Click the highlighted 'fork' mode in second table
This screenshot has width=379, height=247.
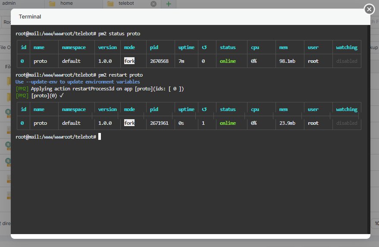coord(129,123)
